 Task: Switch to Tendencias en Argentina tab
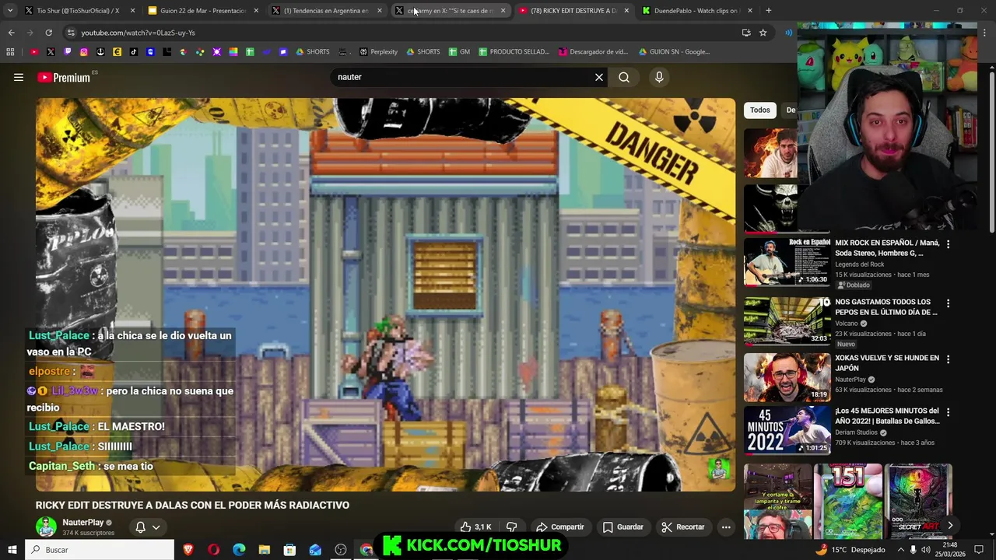325,11
